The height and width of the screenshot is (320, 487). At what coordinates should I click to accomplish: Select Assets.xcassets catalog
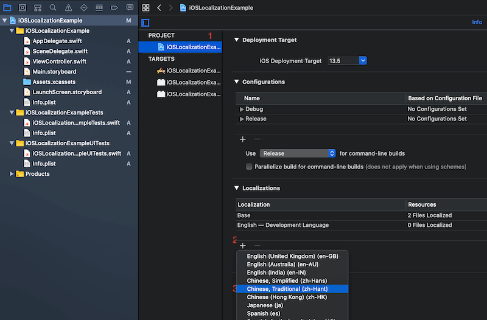pyautogui.click(x=54, y=82)
